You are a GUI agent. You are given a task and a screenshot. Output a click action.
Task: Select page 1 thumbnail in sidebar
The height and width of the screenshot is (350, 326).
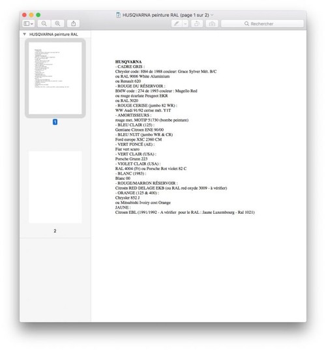55,78
